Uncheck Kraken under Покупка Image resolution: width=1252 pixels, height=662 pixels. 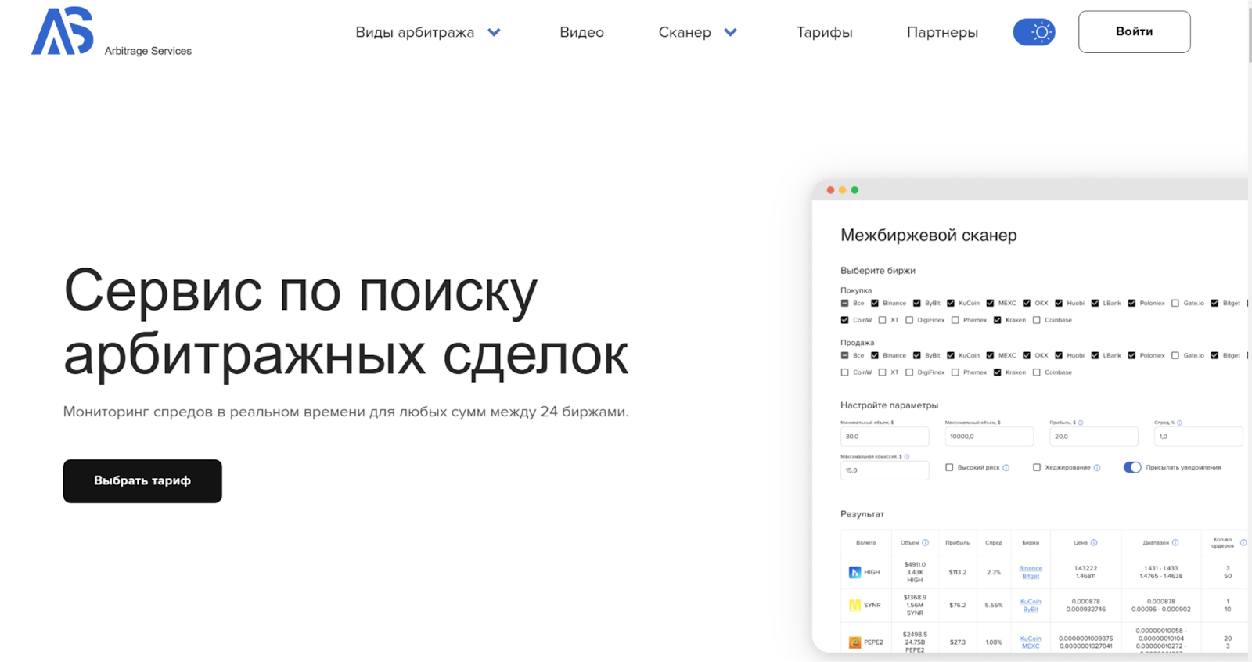(997, 320)
